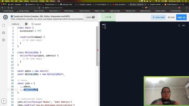Clear the console output
Image resolution: width=189 pixels, height=106 pixels.
pos(184,26)
